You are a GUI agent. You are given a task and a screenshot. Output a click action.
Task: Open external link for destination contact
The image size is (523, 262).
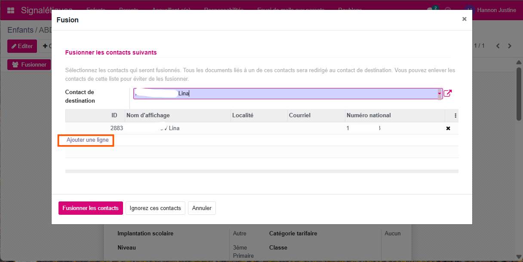point(448,93)
